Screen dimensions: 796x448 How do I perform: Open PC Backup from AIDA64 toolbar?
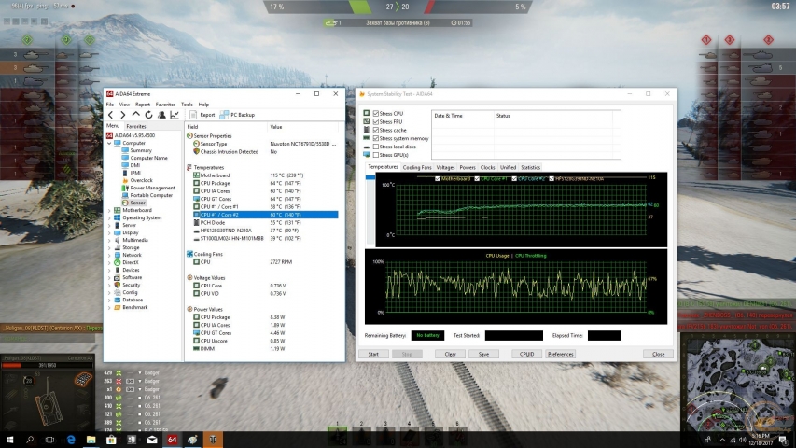(x=237, y=116)
